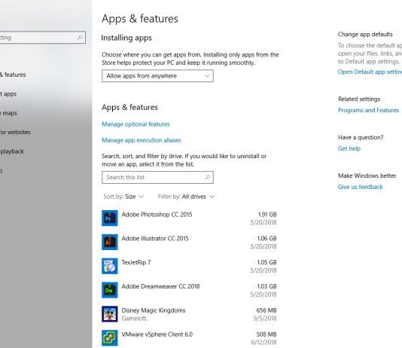Click the 6/12/2018 install date

point(263,343)
